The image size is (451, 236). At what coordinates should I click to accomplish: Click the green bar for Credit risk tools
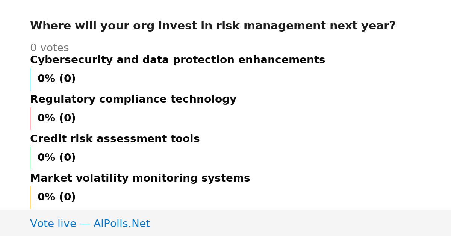pos(30,158)
